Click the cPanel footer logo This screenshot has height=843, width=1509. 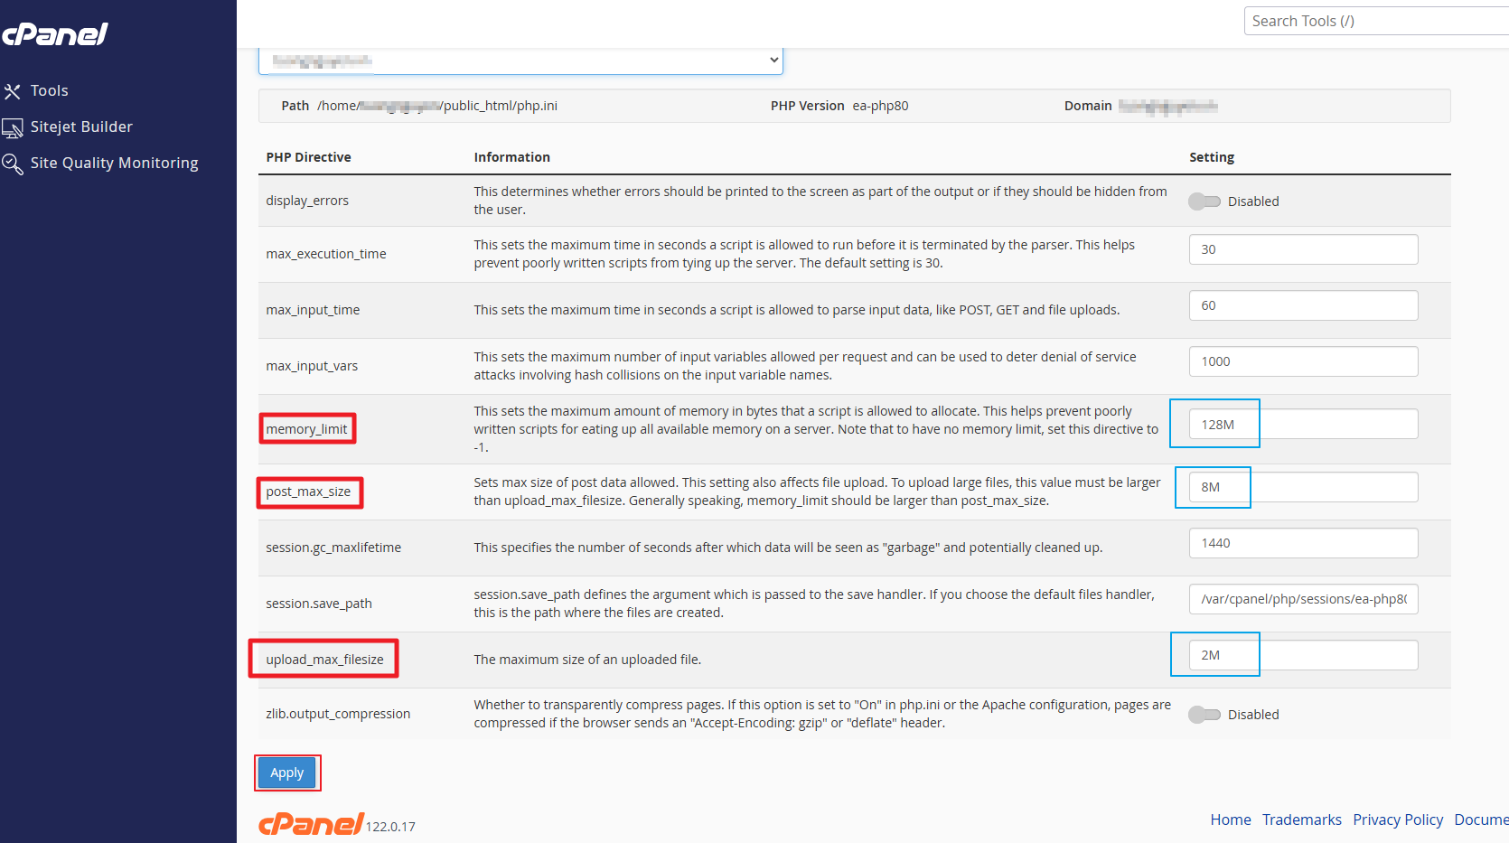coord(311,823)
